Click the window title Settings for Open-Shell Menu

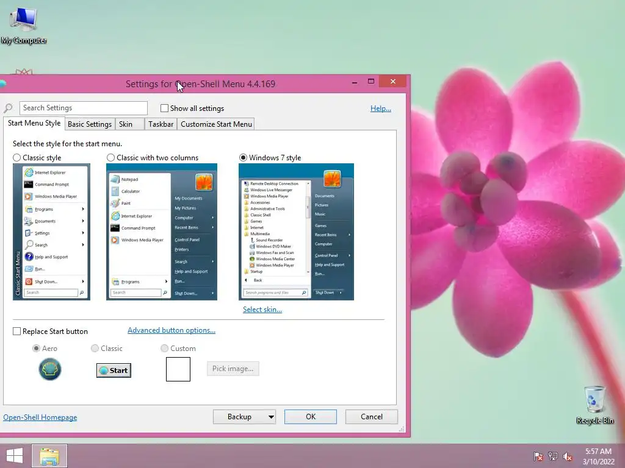pos(200,84)
